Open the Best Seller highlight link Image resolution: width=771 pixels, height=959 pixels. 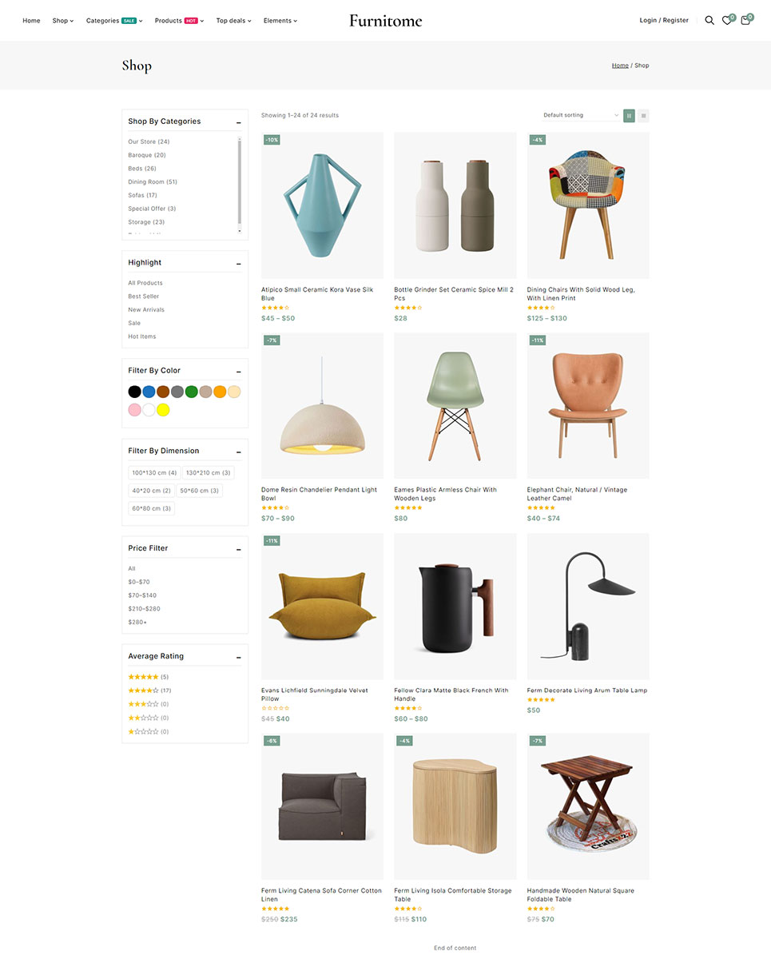click(x=144, y=296)
